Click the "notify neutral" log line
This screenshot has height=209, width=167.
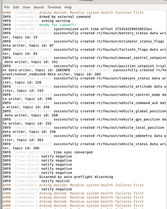[x=36, y=181]
